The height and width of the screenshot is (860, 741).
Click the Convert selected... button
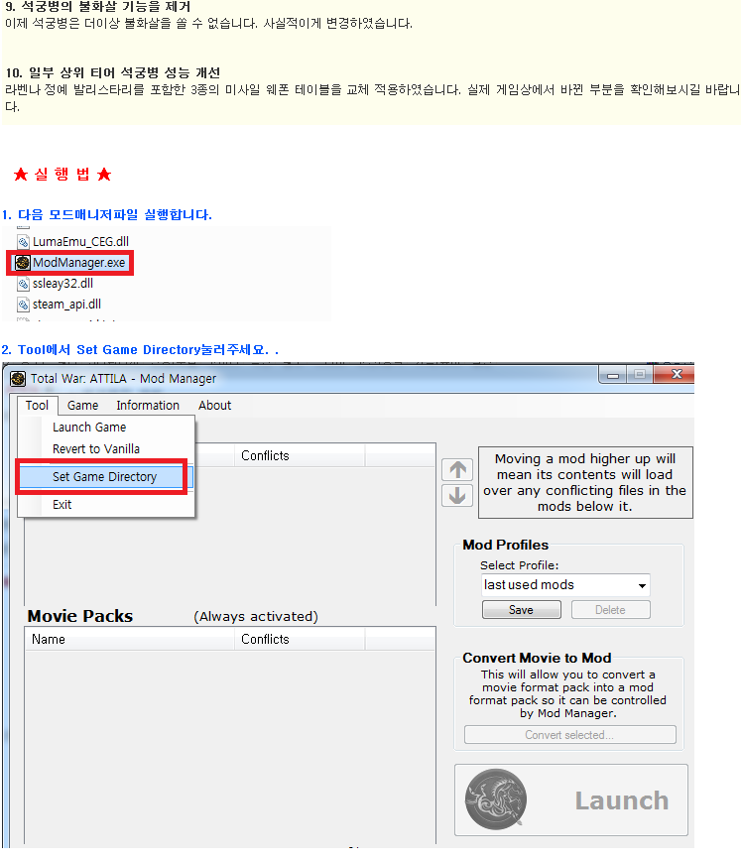tap(569, 735)
